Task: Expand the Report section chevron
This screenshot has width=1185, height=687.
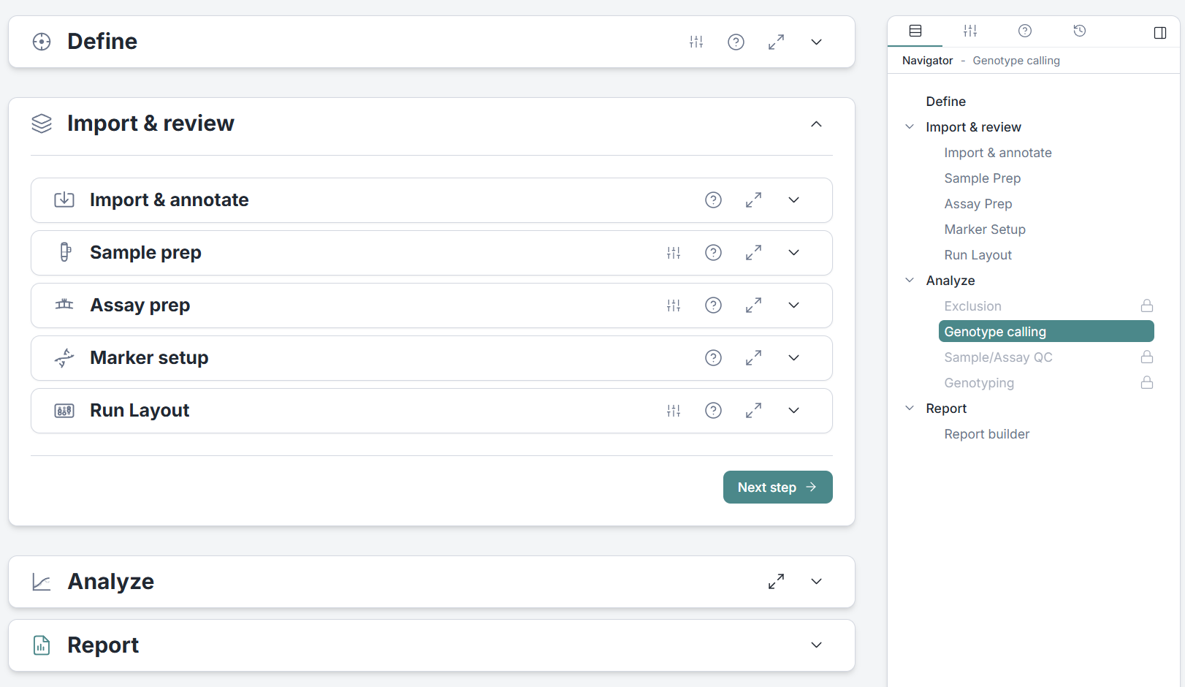Action: [816, 645]
